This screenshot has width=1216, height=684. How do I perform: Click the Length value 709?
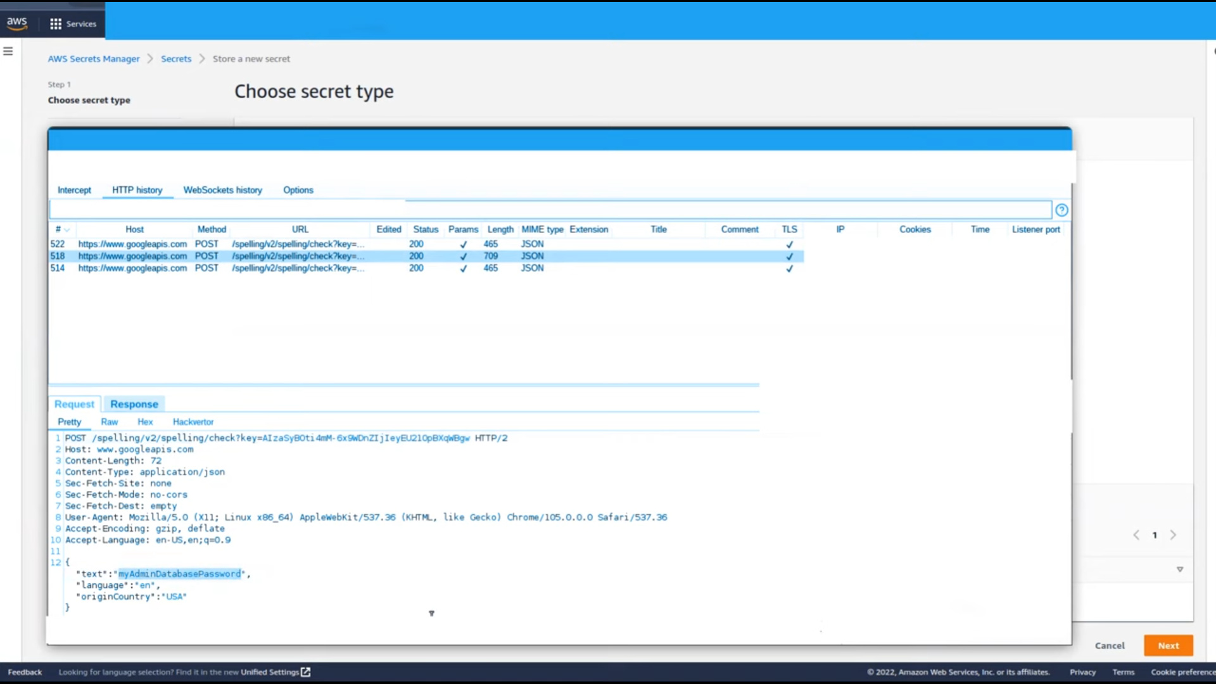[491, 256]
